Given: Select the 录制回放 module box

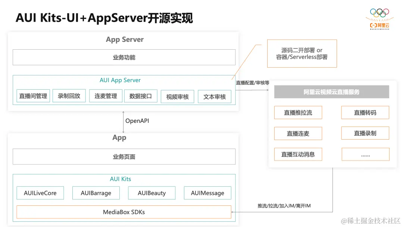Looking at the screenshot, I should (69, 96).
